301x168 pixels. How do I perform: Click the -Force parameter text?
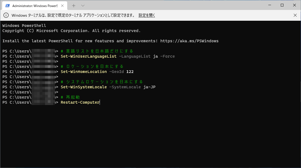[167, 56]
